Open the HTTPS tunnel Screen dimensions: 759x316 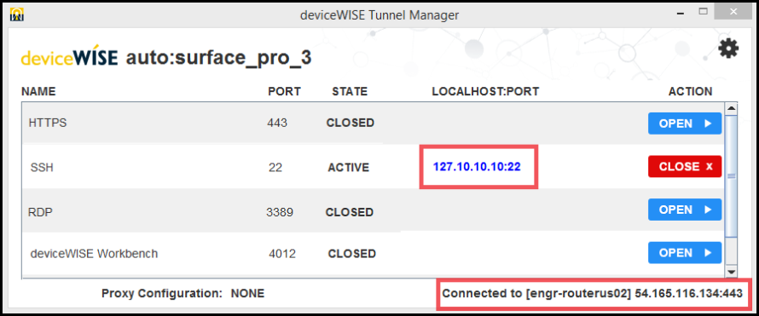pyautogui.click(x=685, y=124)
